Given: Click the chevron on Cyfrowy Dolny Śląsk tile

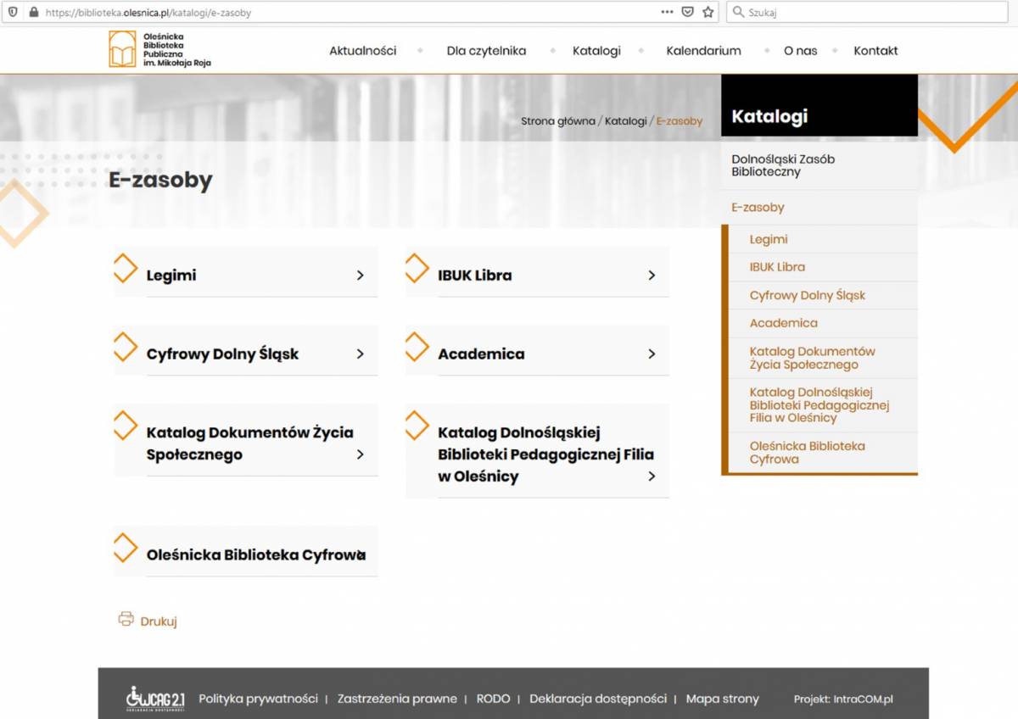Looking at the screenshot, I should [361, 354].
